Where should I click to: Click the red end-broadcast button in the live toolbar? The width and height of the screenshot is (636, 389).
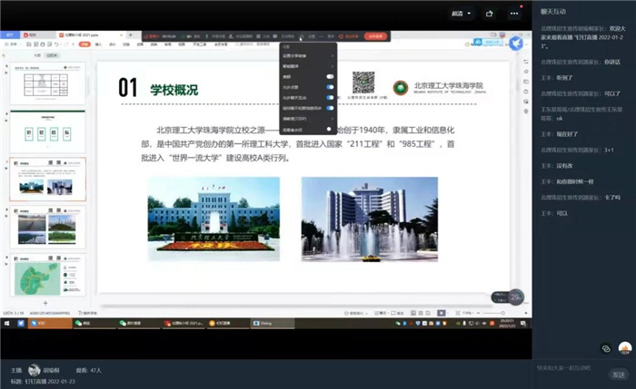(375, 36)
